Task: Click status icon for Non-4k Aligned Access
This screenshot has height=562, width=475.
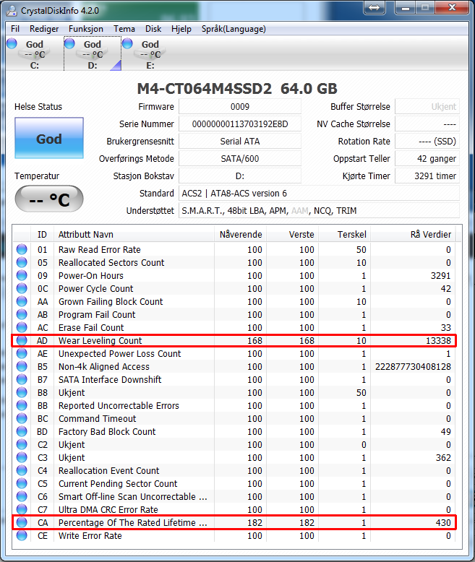Action: (22, 366)
